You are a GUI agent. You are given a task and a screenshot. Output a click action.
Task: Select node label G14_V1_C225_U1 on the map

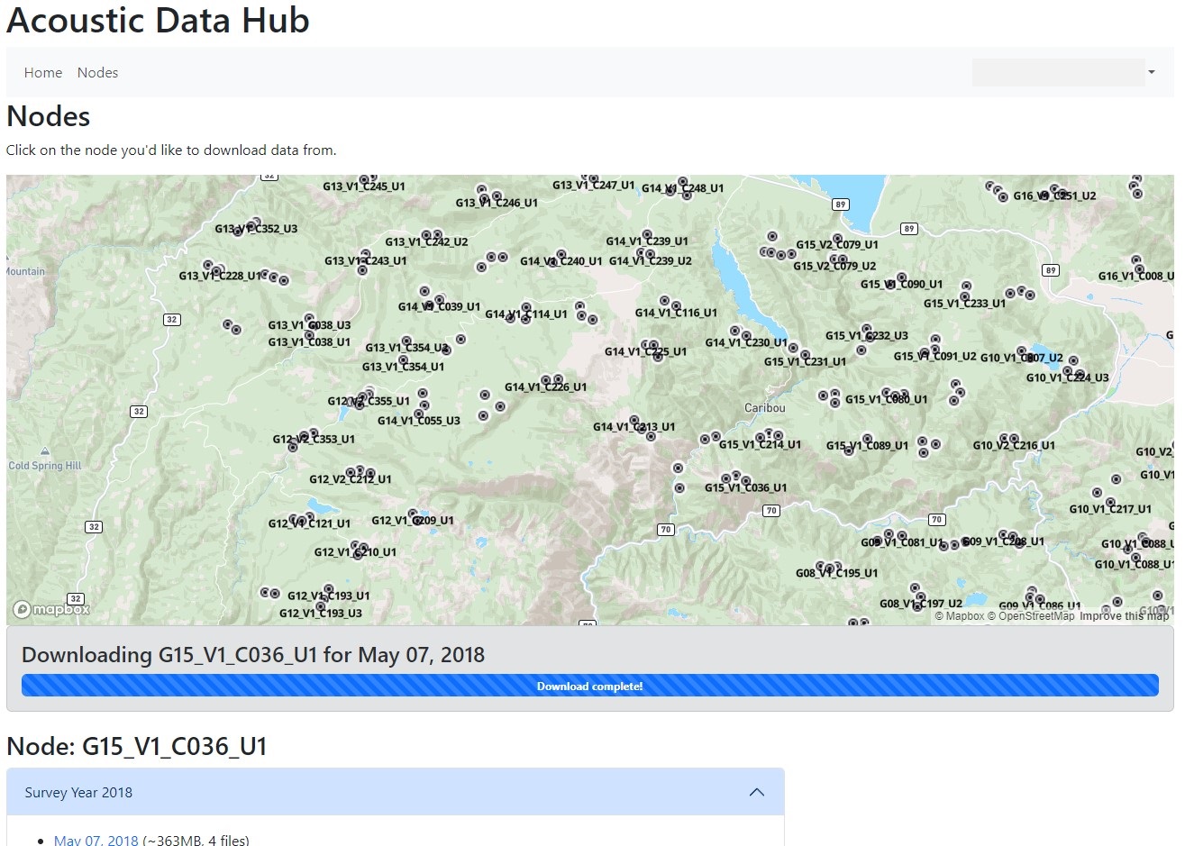(645, 351)
